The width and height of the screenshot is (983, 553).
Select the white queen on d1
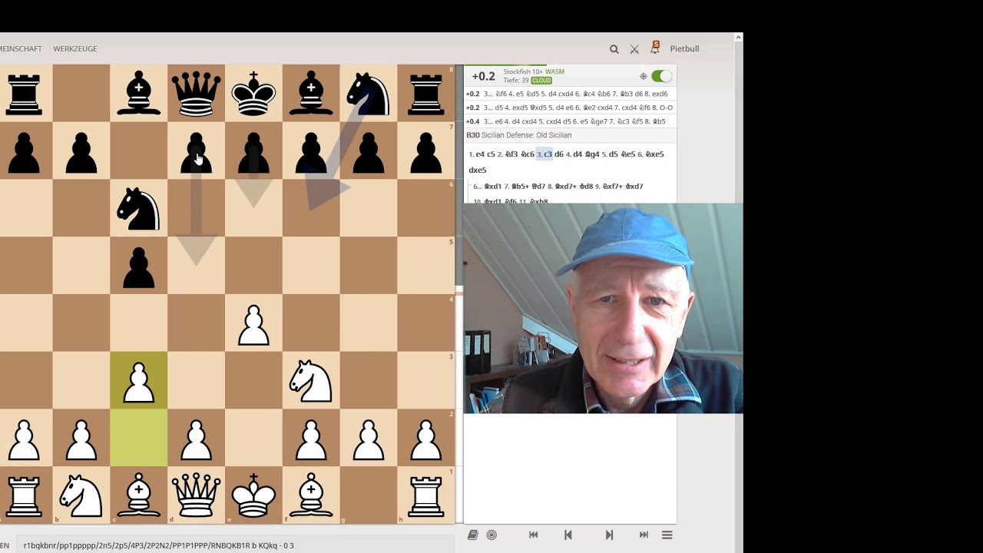click(196, 495)
